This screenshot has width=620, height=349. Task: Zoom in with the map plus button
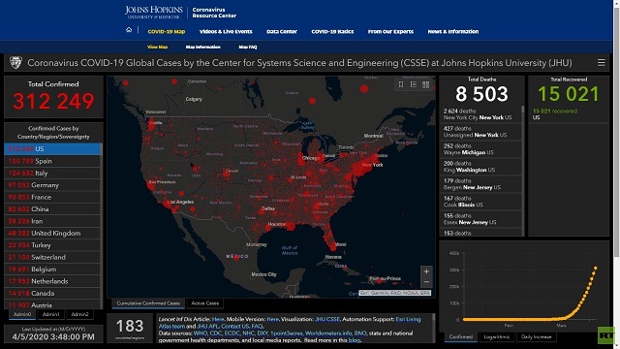[x=426, y=271]
